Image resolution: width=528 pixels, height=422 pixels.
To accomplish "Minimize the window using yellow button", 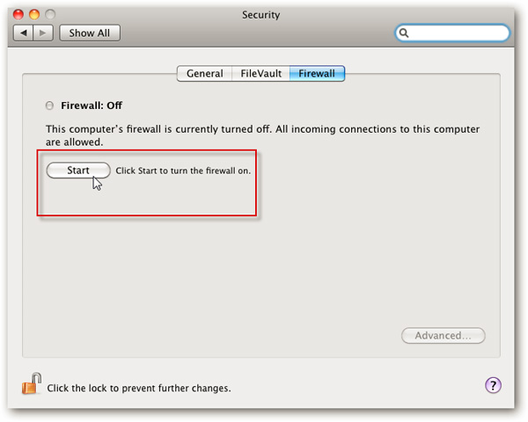I will [x=36, y=14].
